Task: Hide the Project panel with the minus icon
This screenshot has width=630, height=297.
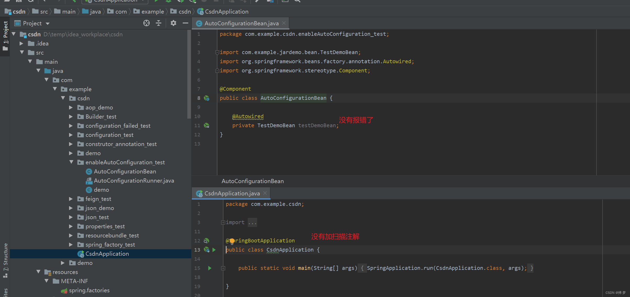Action: 185,23
